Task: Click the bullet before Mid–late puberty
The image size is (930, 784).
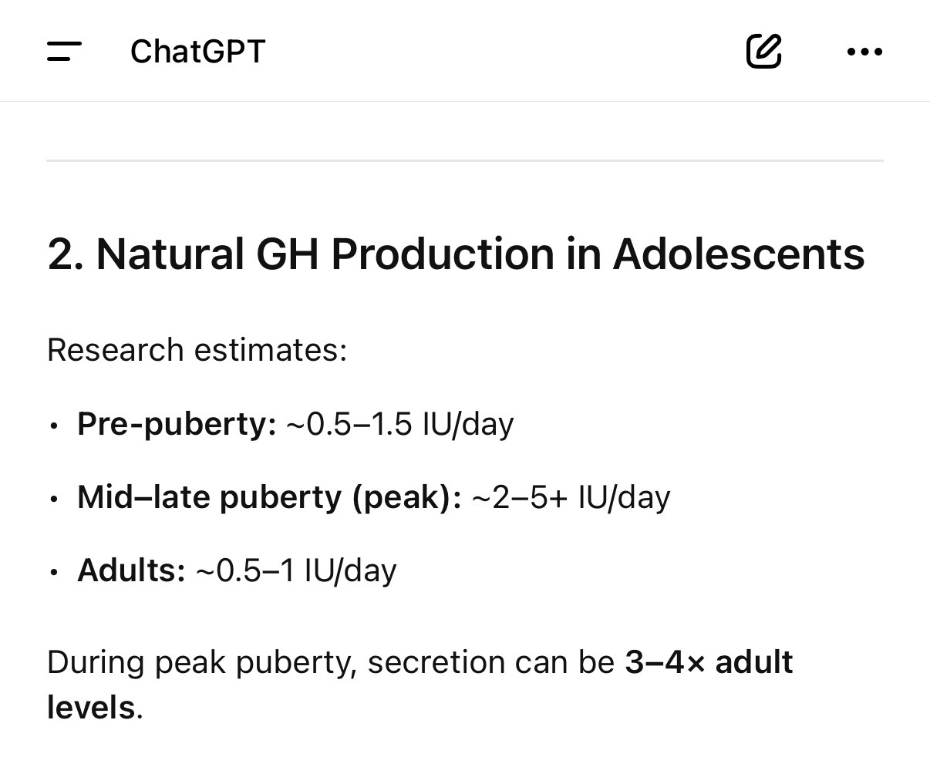Action: [53, 499]
